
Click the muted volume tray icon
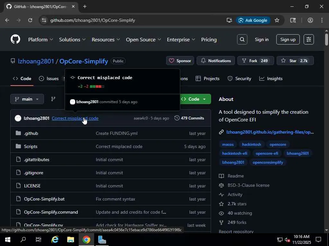point(287,240)
